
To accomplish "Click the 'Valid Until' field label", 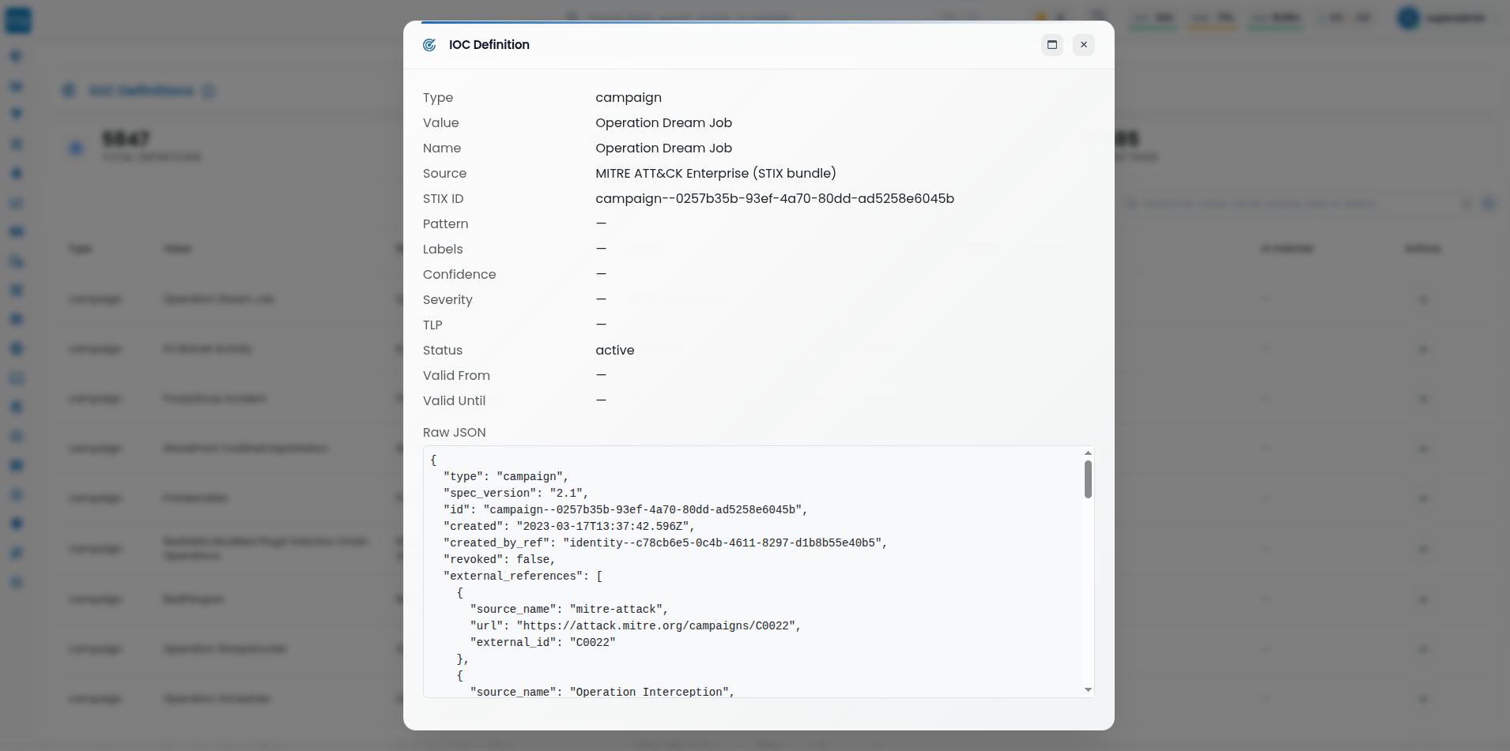I will (455, 401).
